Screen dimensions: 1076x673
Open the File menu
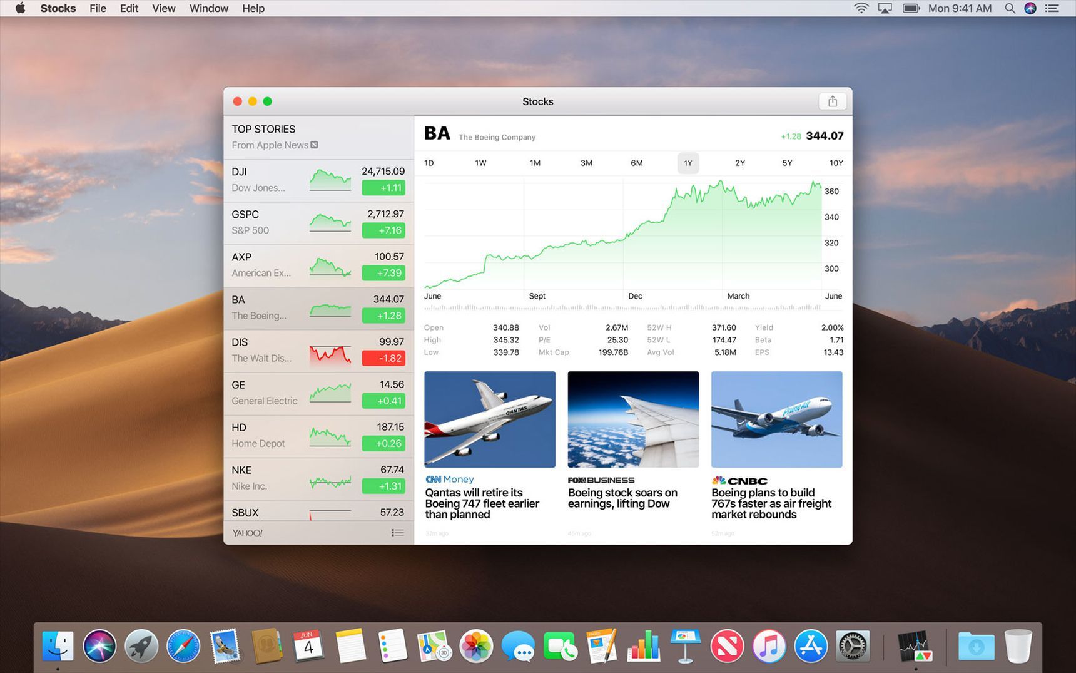[98, 8]
